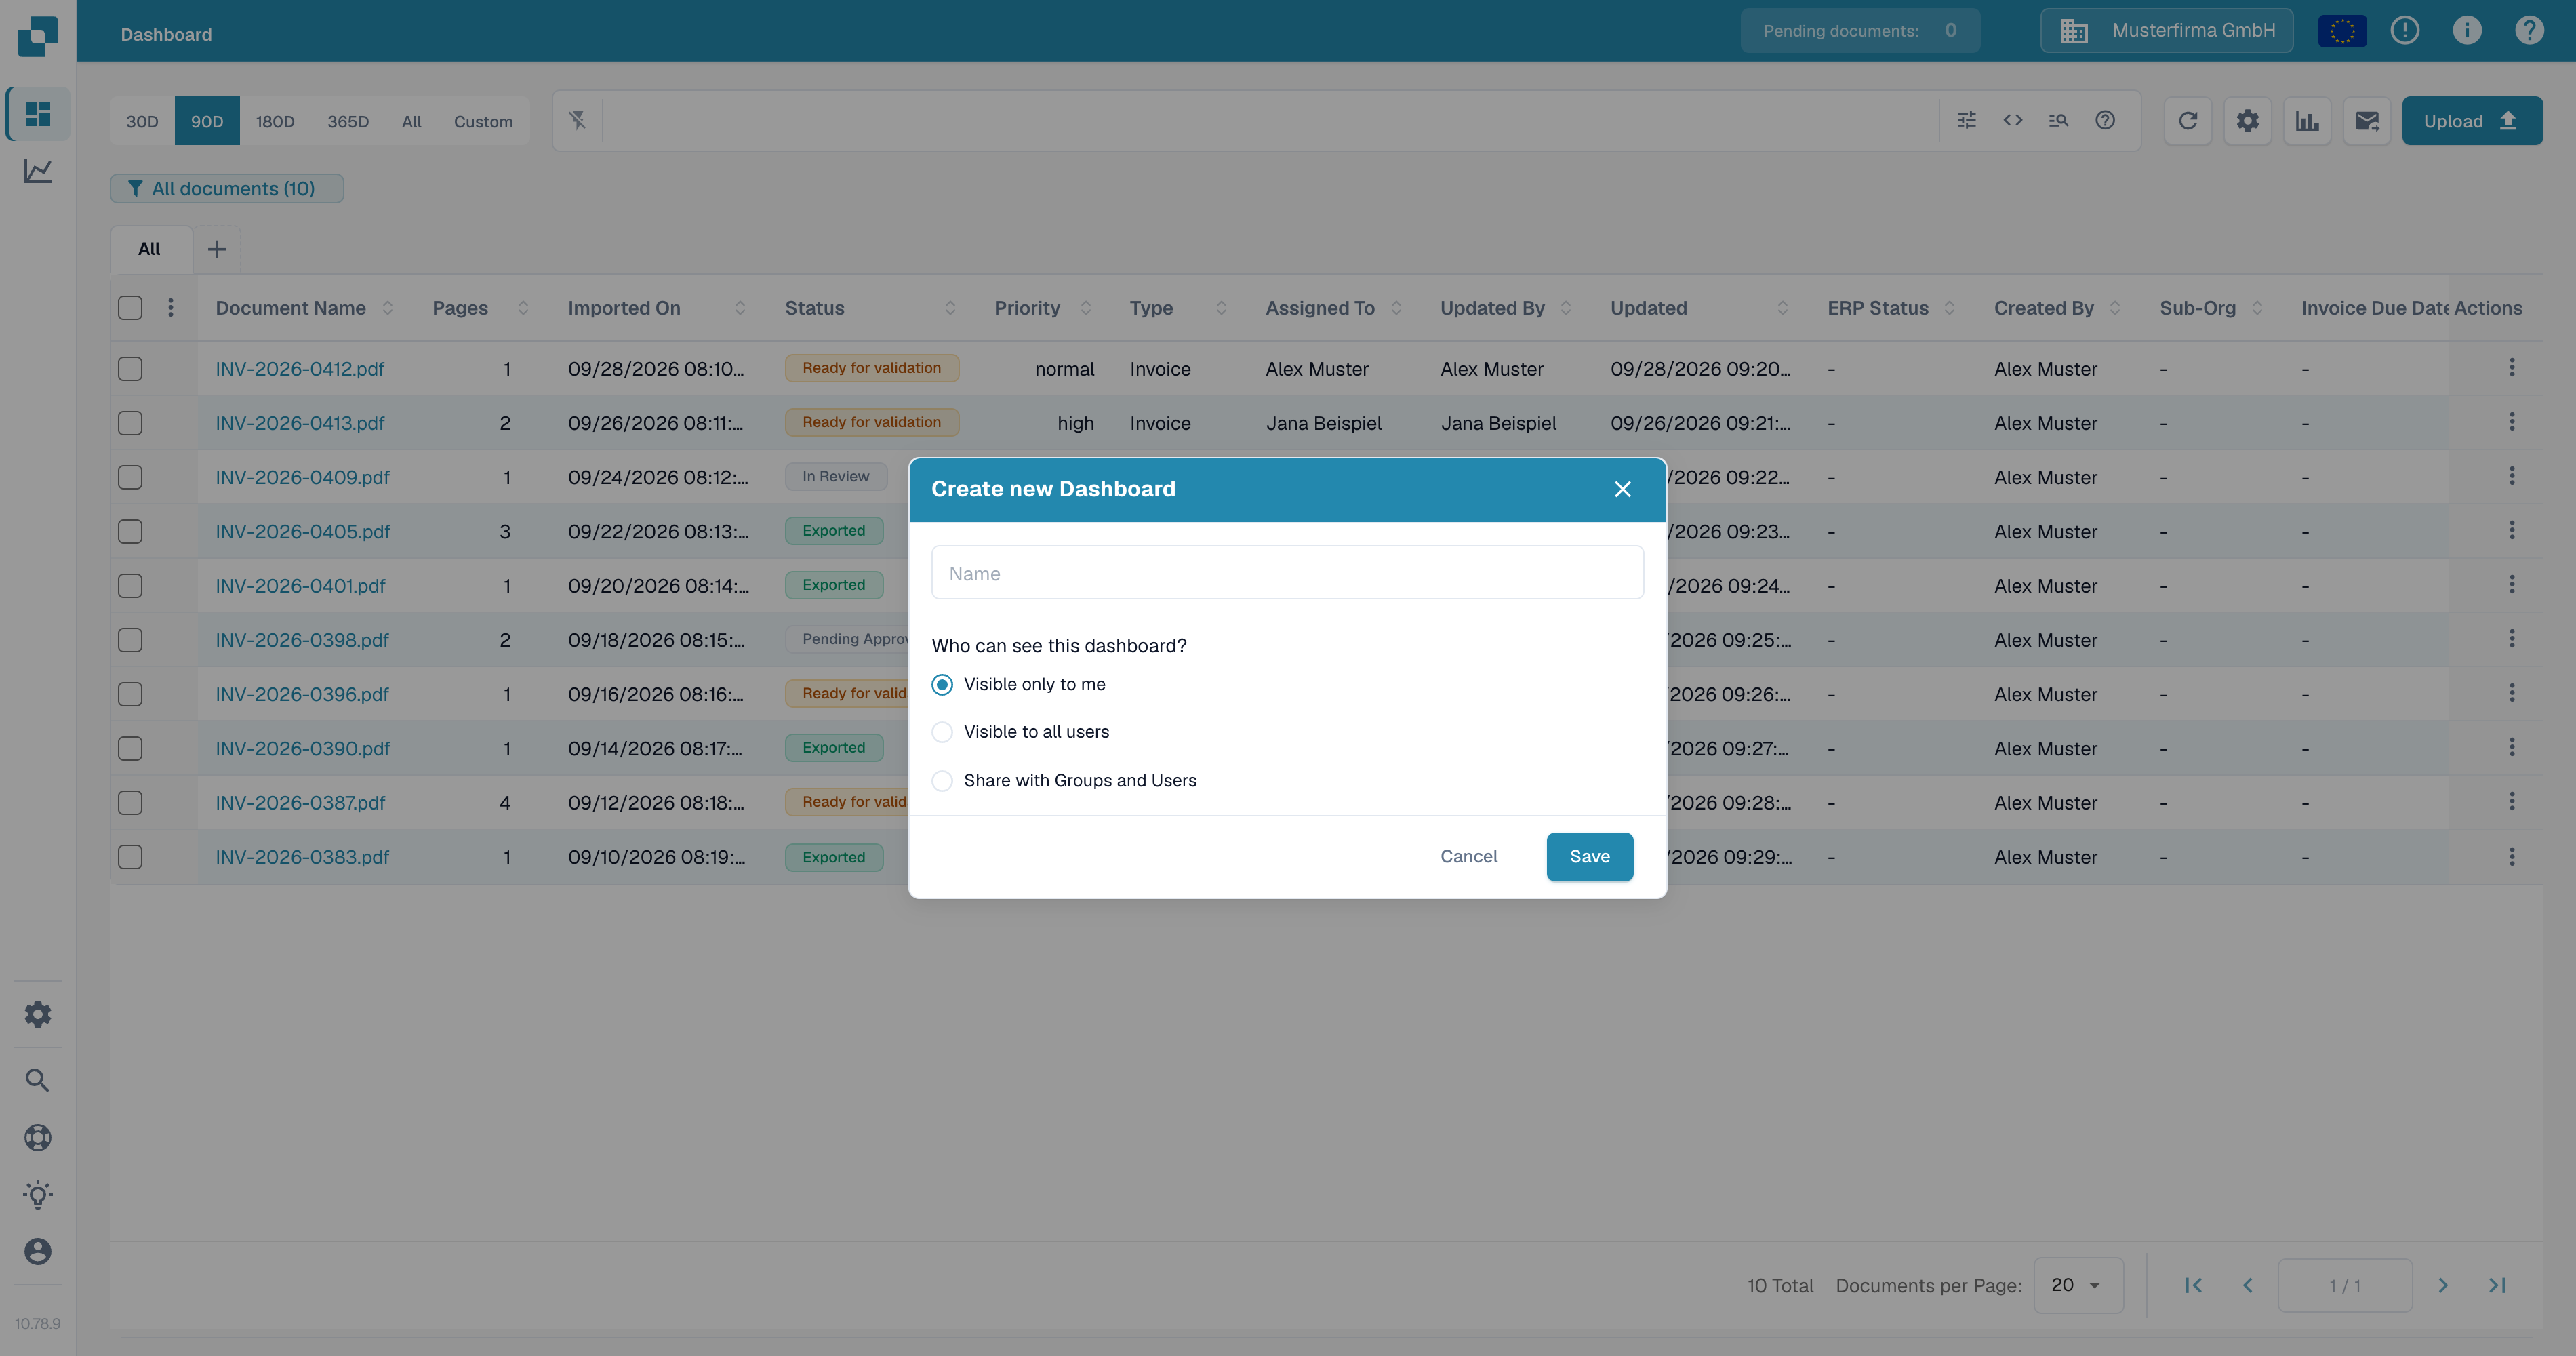The width and height of the screenshot is (2576, 1356).
Task: Click the refresh icon button
Action: (x=2188, y=121)
